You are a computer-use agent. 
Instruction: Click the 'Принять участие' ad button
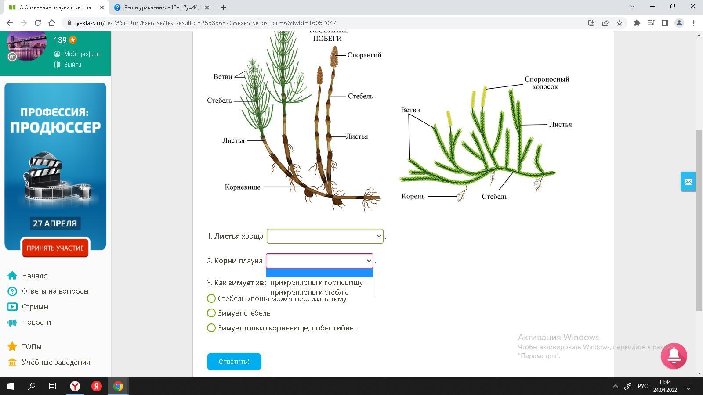pyautogui.click(x=55, y=248)
